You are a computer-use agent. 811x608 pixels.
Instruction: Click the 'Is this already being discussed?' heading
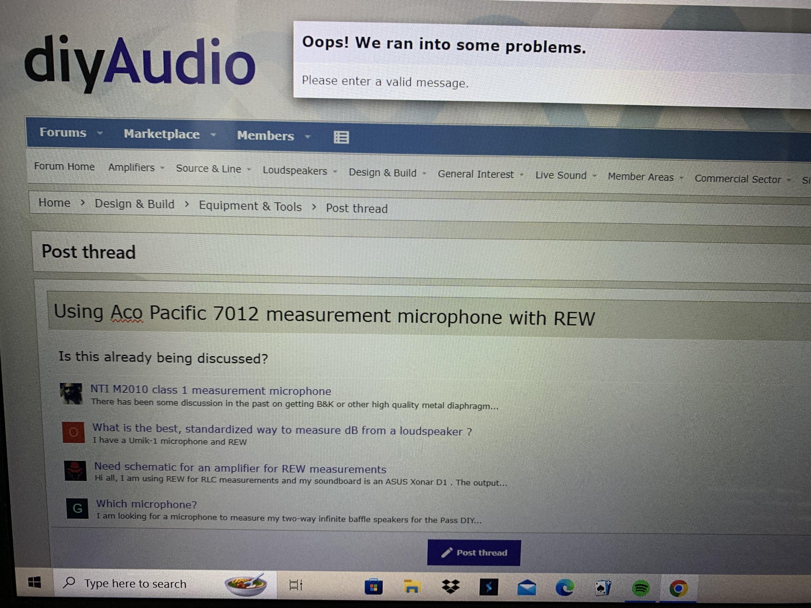tap(163, 357)
